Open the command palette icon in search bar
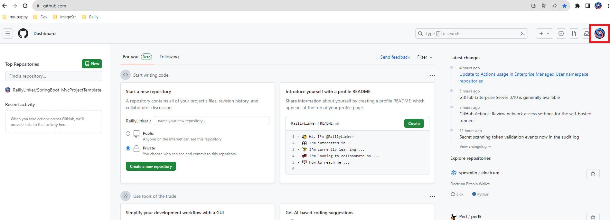The width and height of the screenshot is (610, 220). click(523, 33)
